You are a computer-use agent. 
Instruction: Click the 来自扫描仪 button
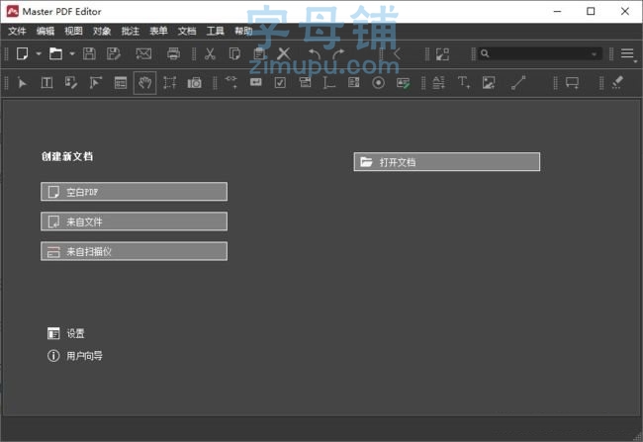click(x=135, y=251)
